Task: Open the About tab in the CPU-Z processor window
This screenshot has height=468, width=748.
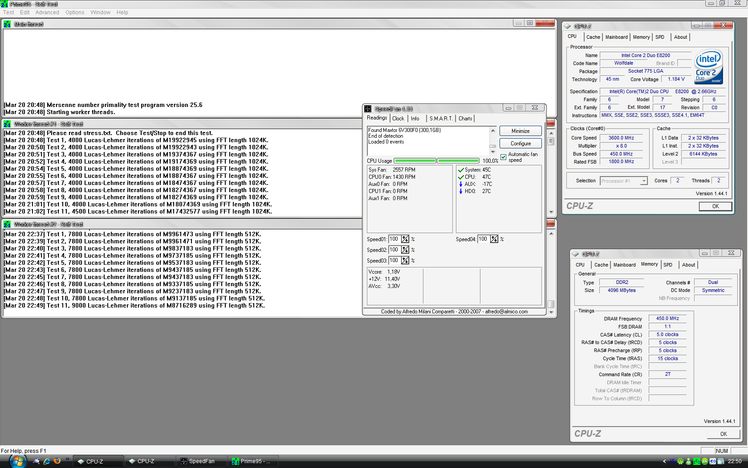Action: [680, 37]
